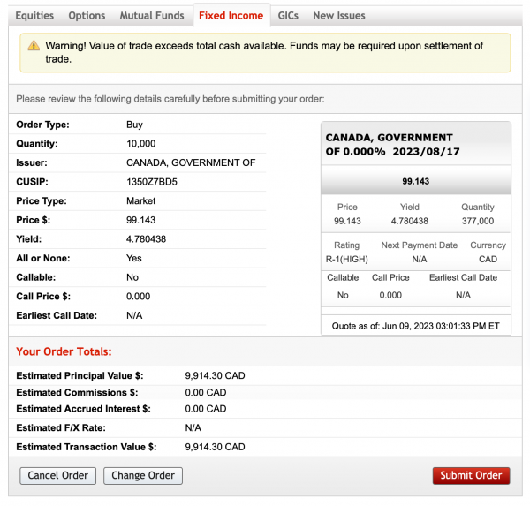Click the quote timestamp line

tap(415, 326)
